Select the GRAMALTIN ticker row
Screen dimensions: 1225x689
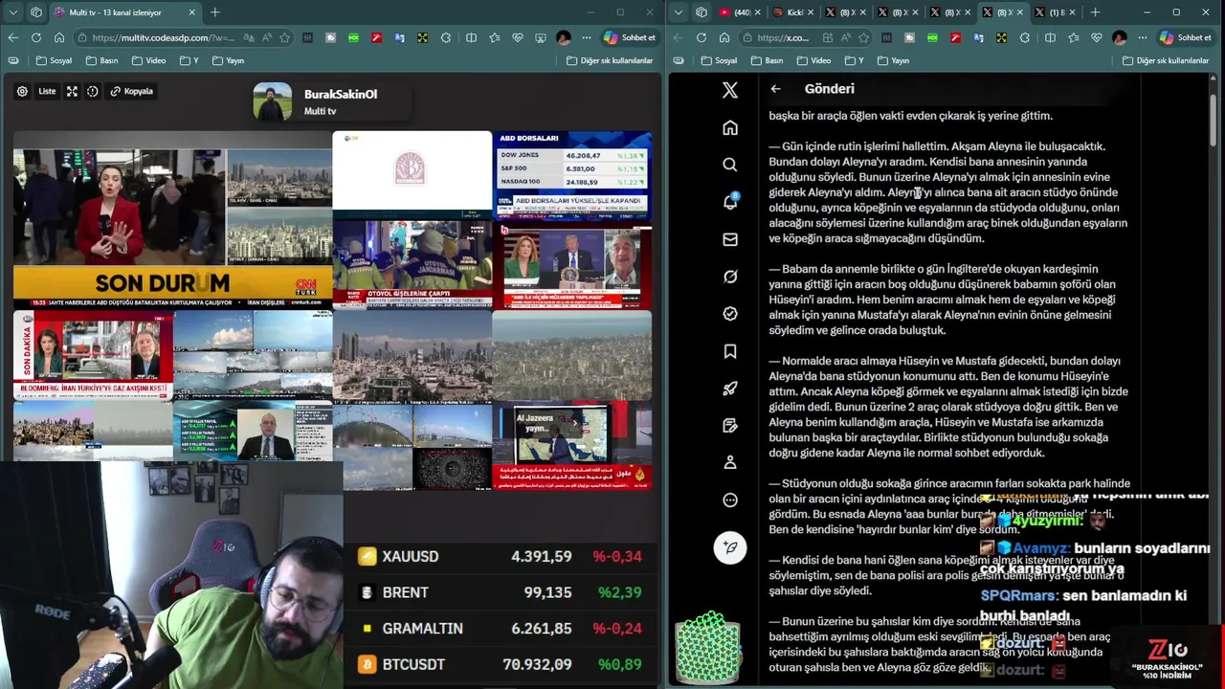tap(501, 629)
